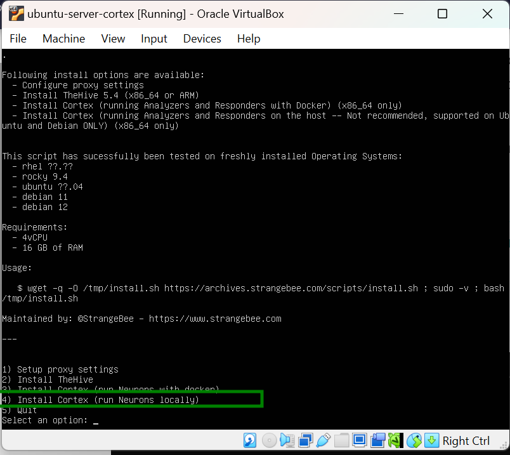510x455 pixels.
Task: Click the '/tmp/install.sh' continuation line
Action: coord(40,298)
